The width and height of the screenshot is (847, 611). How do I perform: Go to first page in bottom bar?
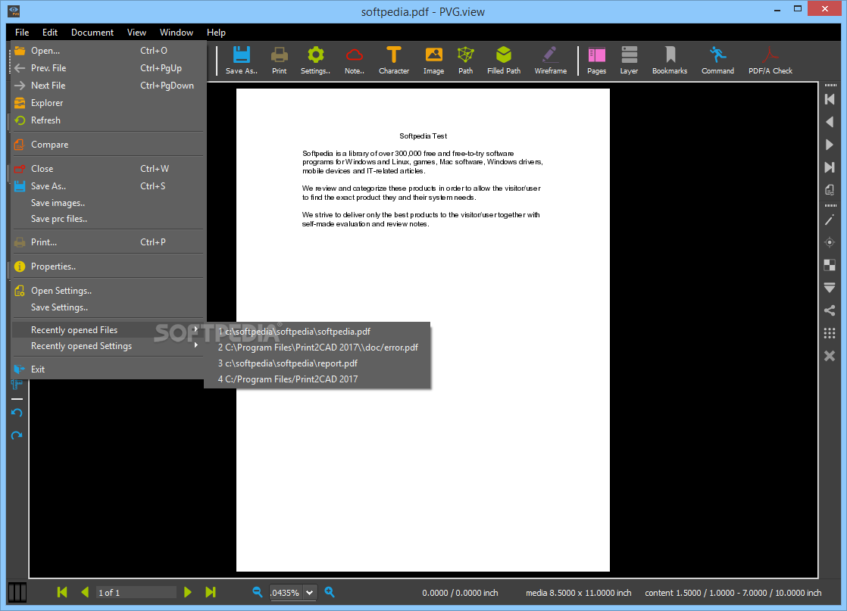coord(62,592)
